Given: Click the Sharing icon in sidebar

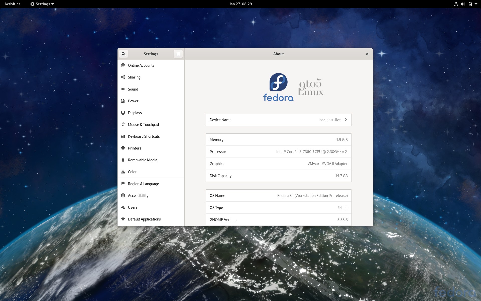Looking at the screenshot, I should (123, 77).
